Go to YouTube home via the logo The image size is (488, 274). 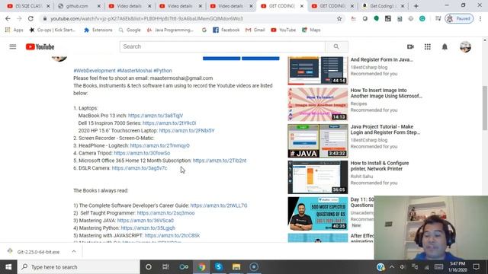coord(40,46)
